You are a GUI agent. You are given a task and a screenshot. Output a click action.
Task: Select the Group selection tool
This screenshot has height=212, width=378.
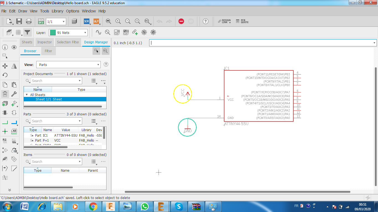(5, 56)
